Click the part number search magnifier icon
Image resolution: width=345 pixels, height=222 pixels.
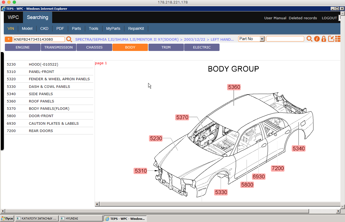click(x=309, y=39)
